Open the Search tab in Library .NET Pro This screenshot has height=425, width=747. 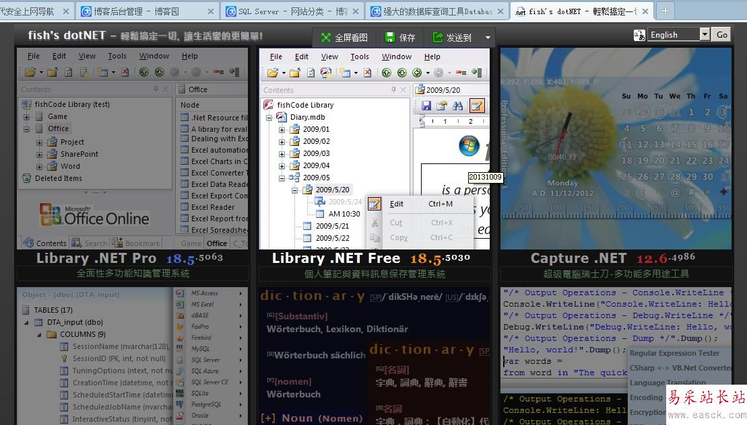pyautogui.click(x=90, y=243)
